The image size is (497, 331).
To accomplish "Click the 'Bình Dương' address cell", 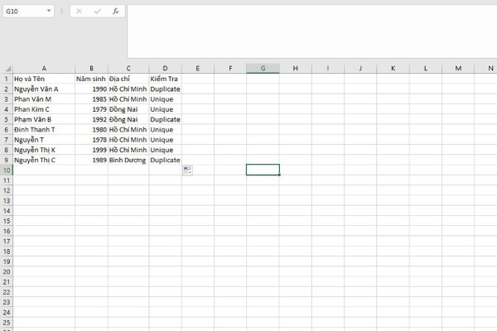I will click(128, 160).
